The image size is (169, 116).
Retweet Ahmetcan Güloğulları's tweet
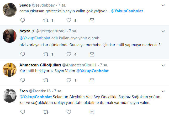click(x=45, y=80)
